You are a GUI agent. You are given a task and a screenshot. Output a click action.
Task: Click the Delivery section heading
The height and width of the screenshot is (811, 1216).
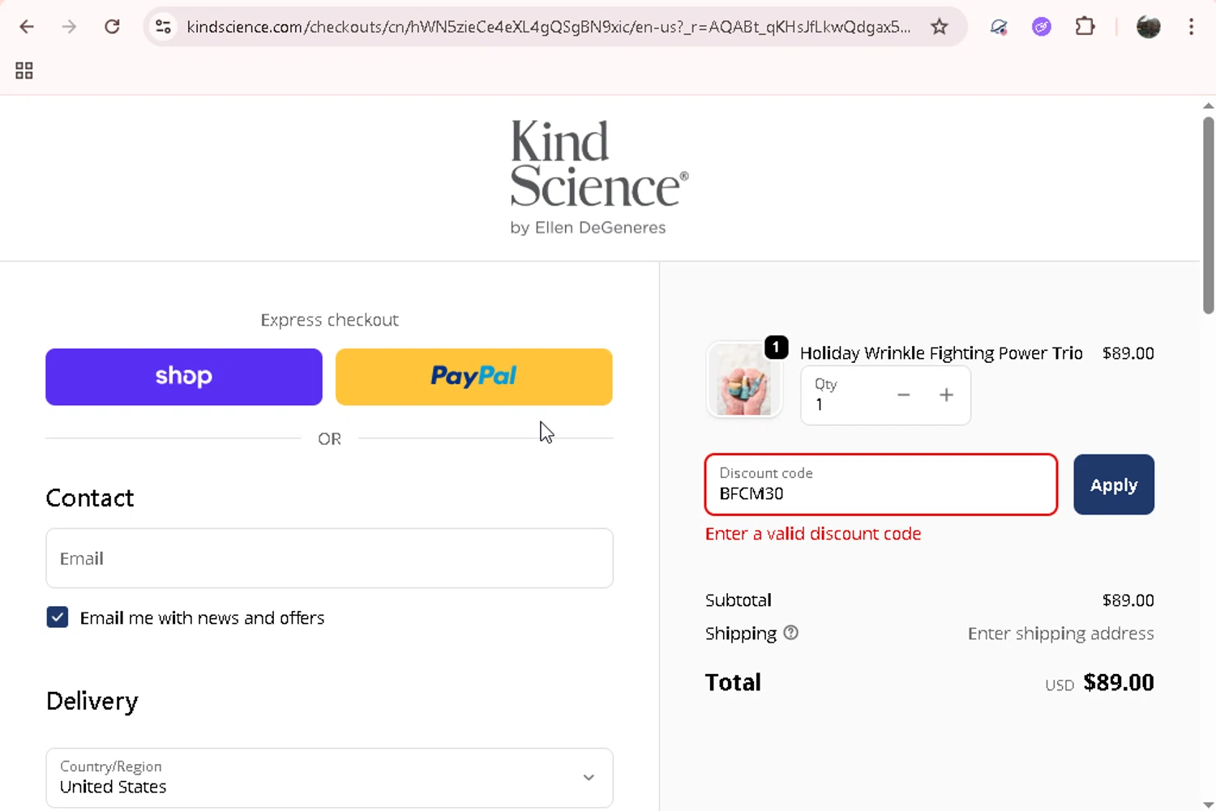[92, 702]
